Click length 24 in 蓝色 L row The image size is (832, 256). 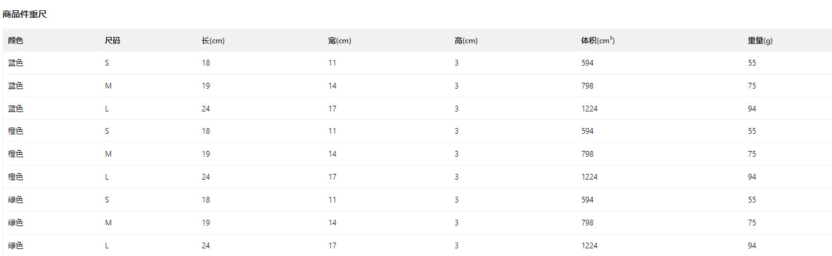(x=206, y=109)
